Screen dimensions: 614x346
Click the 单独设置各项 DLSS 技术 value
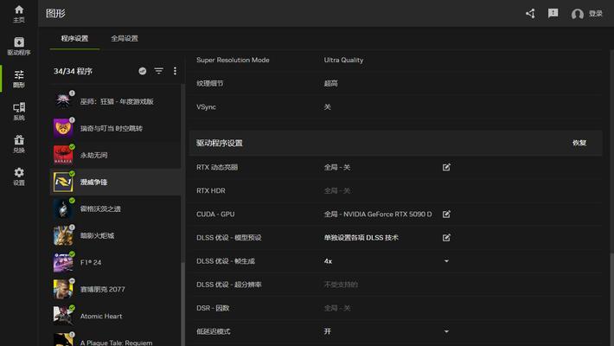click(x=361, y=238)
